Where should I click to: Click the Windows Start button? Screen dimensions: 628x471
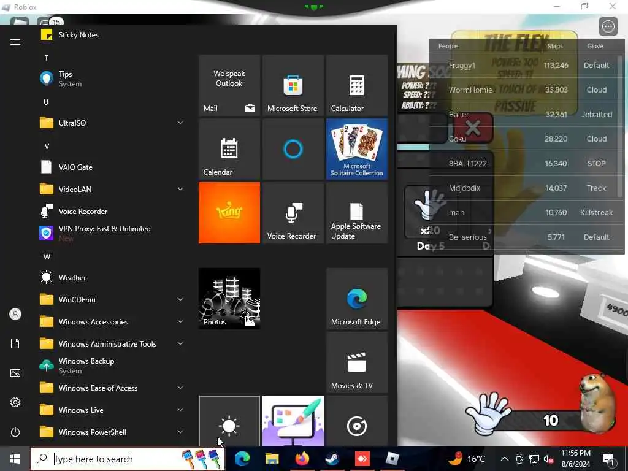click(15, 459)
